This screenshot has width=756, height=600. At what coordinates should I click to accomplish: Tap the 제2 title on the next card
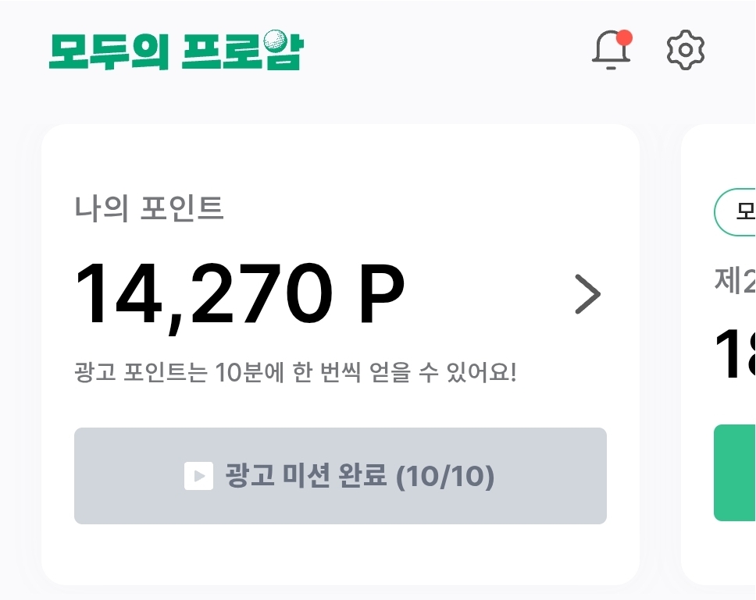736,281
